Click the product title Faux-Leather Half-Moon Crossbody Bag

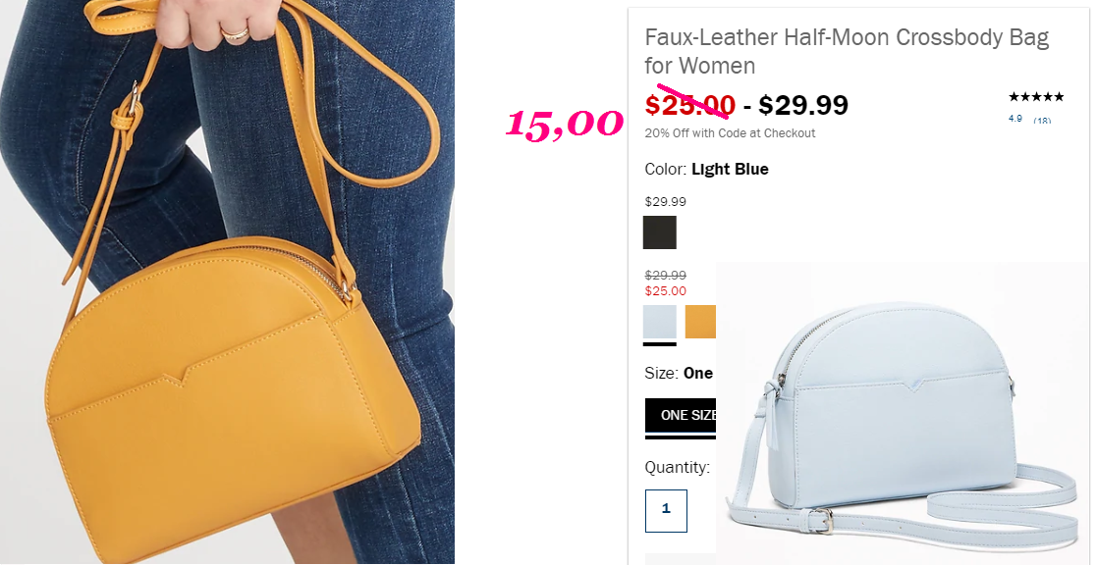click(847, 51)
